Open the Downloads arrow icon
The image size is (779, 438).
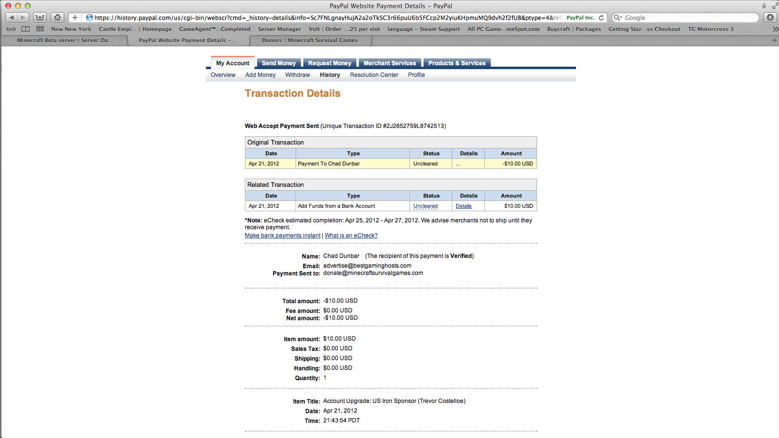click(x=770, y=18)
